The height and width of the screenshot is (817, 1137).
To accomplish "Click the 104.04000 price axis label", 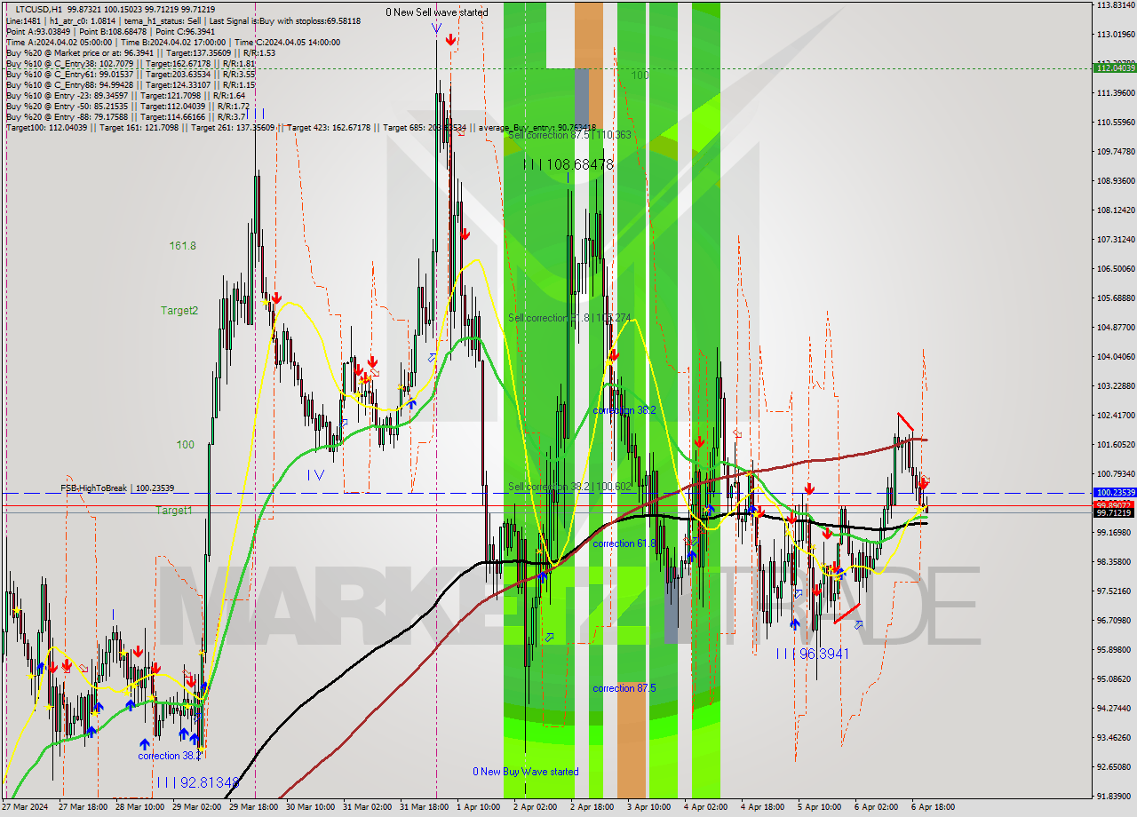I will coord(1116,356).
